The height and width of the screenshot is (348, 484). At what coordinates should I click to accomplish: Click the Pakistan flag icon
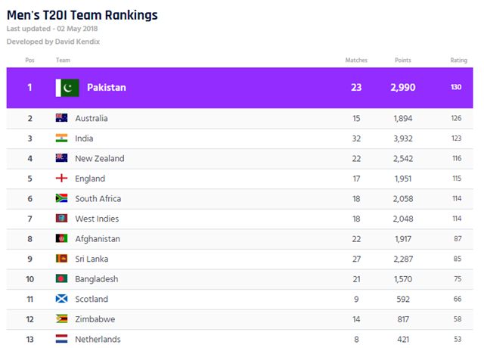coord(67,88)
